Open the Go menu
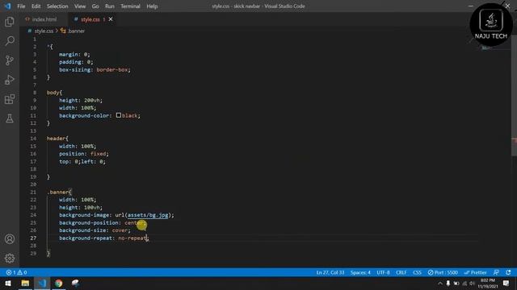This screenshot has height=290, width=517. point(95,6)
